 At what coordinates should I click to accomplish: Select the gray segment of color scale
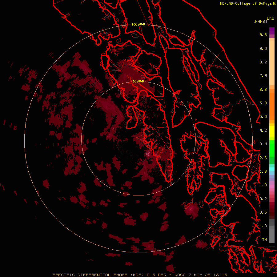tap(272, 231)
